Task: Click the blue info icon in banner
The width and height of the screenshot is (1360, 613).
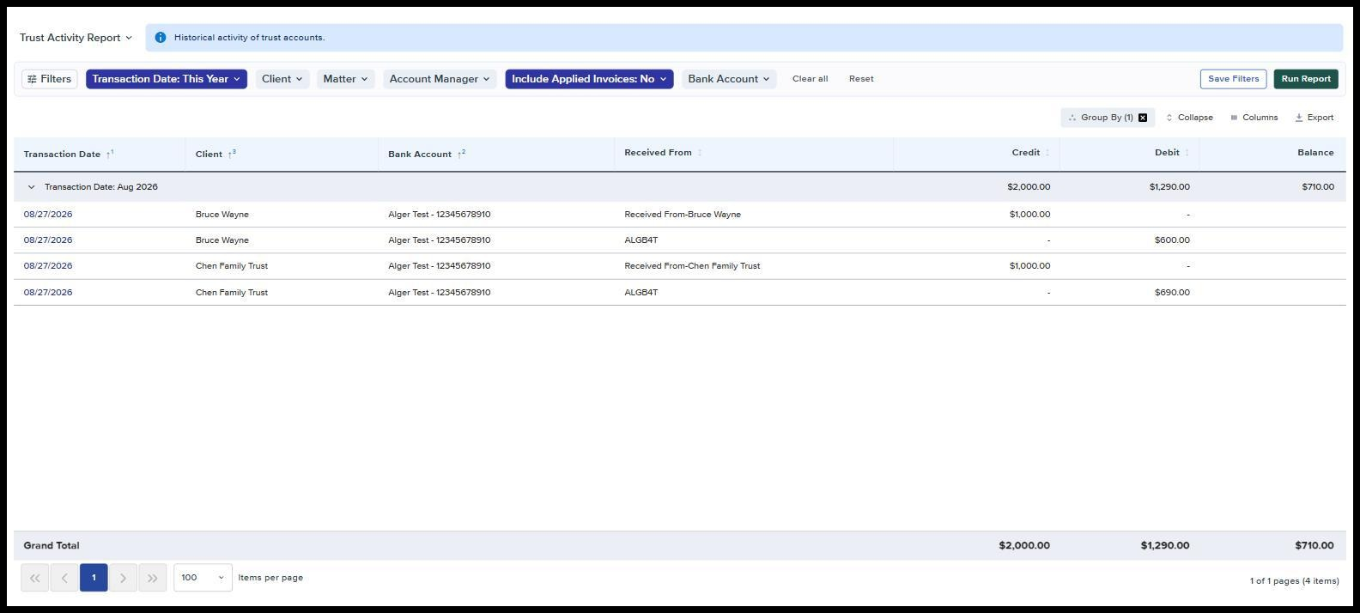Action: 160,38
